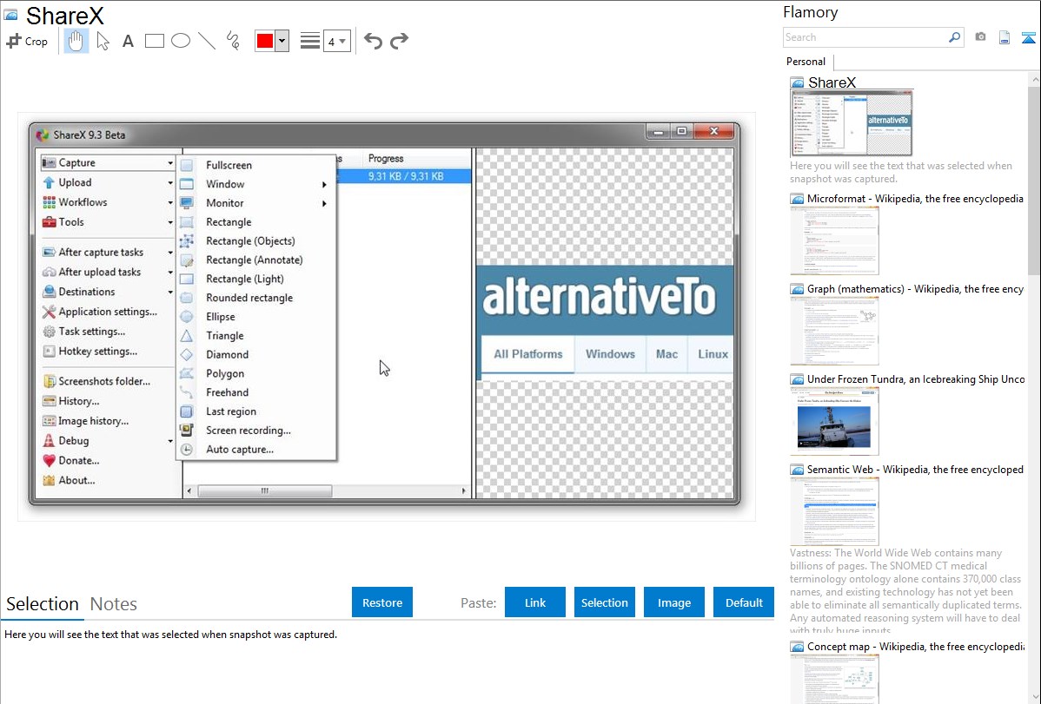
Task: Paste as Link
Action: (535, 602)
